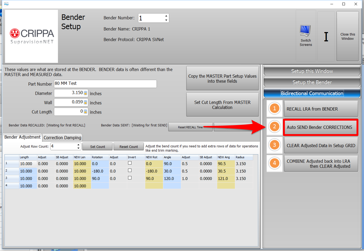Toggle Invert checkbox in row 1
Screen dimensions: 364x251
coord(130,163)
